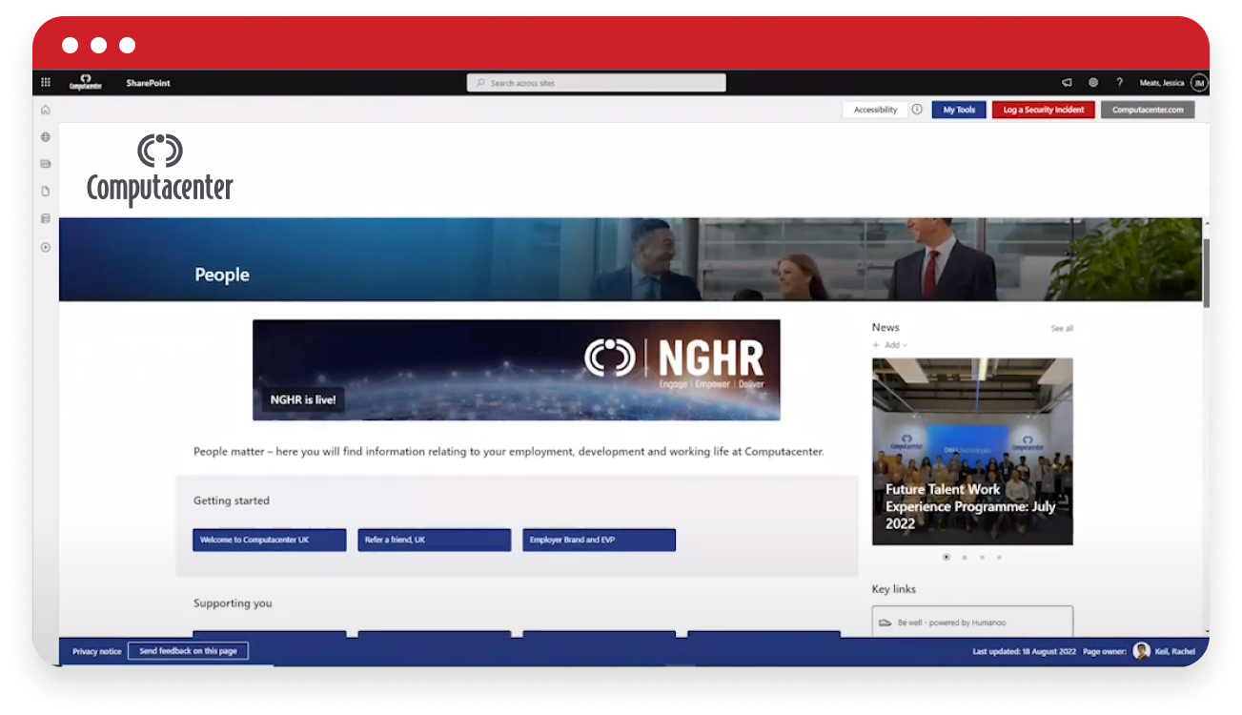The width and height of the screenshot is (1242, 715).
Task: Select the fourth news carousel dot
Action: point(999,557)
